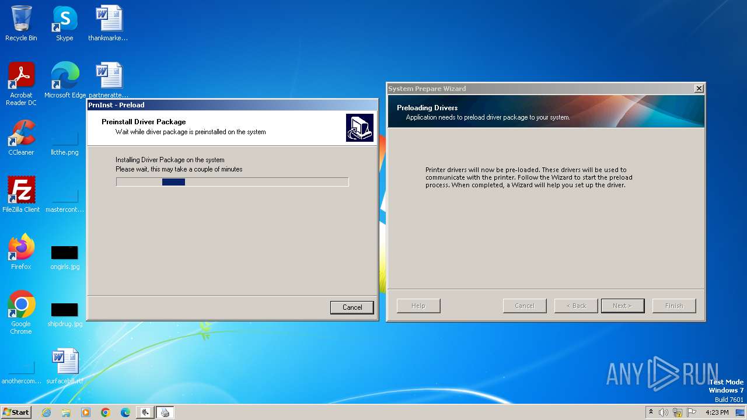Open FileZilla Client desktop shortcut
The width and height of the screenshot is (747, 420).
point(21,195)
